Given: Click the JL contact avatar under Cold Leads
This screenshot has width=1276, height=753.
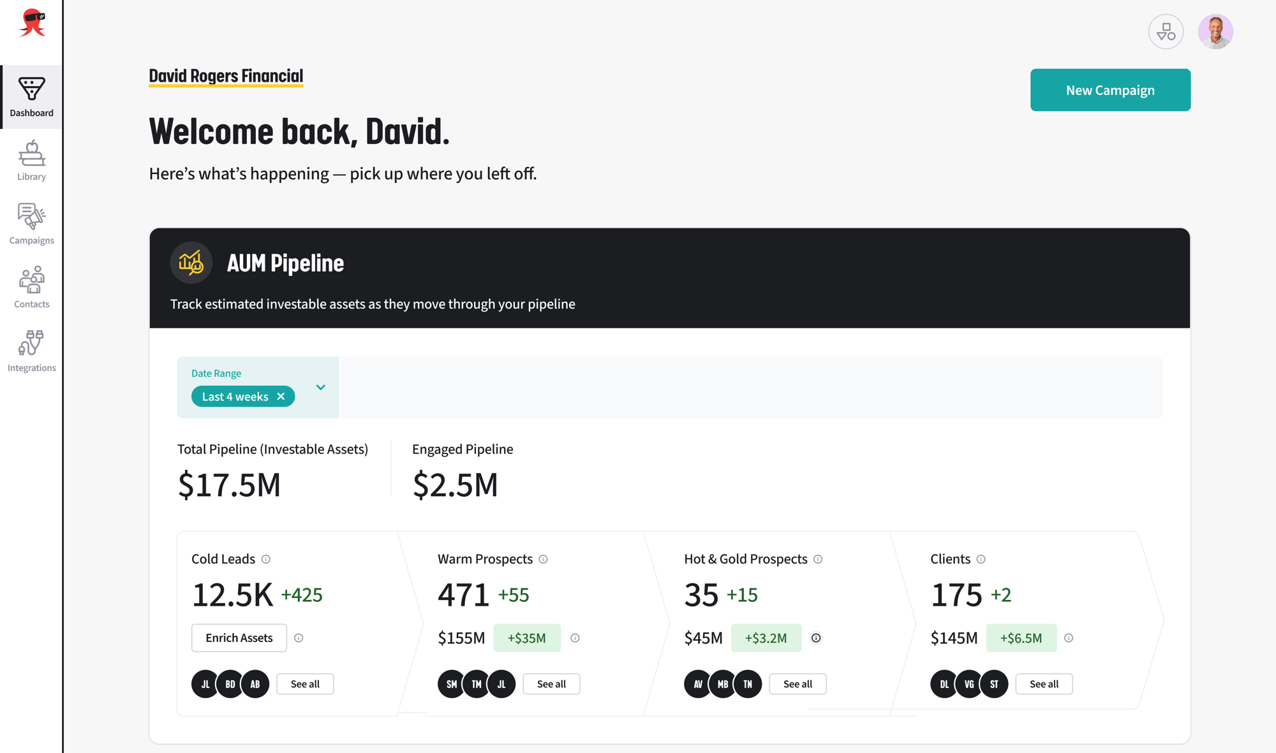Looking at the screenshot, I should [204, 684].
